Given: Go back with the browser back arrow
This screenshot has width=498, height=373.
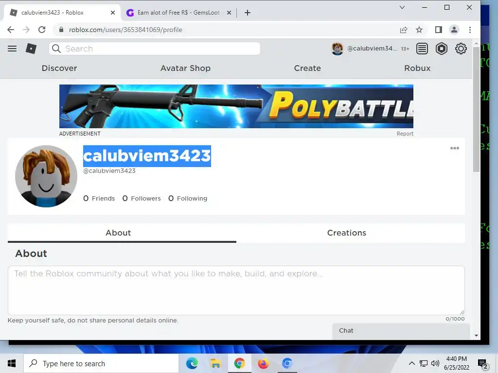Looking at the screenshot, I should pos(11,30).
